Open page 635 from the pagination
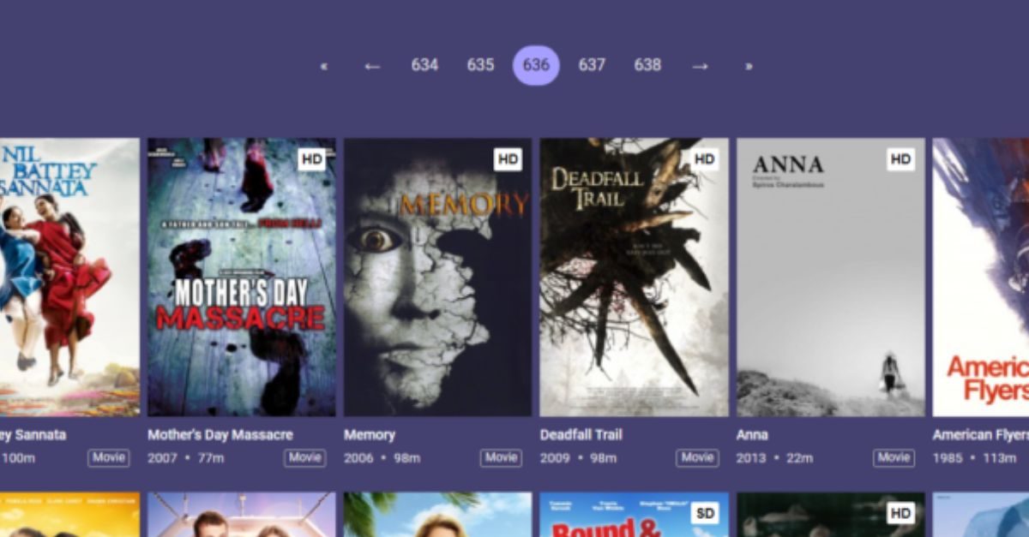Screen dimensions: 1029x537 point(480,65)
